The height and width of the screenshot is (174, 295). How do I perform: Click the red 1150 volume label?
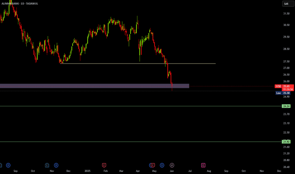[x=278, y=86]
